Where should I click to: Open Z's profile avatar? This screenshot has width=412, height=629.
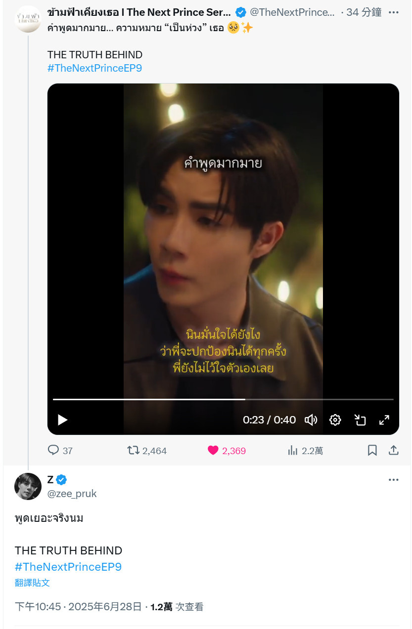point(28,487)
